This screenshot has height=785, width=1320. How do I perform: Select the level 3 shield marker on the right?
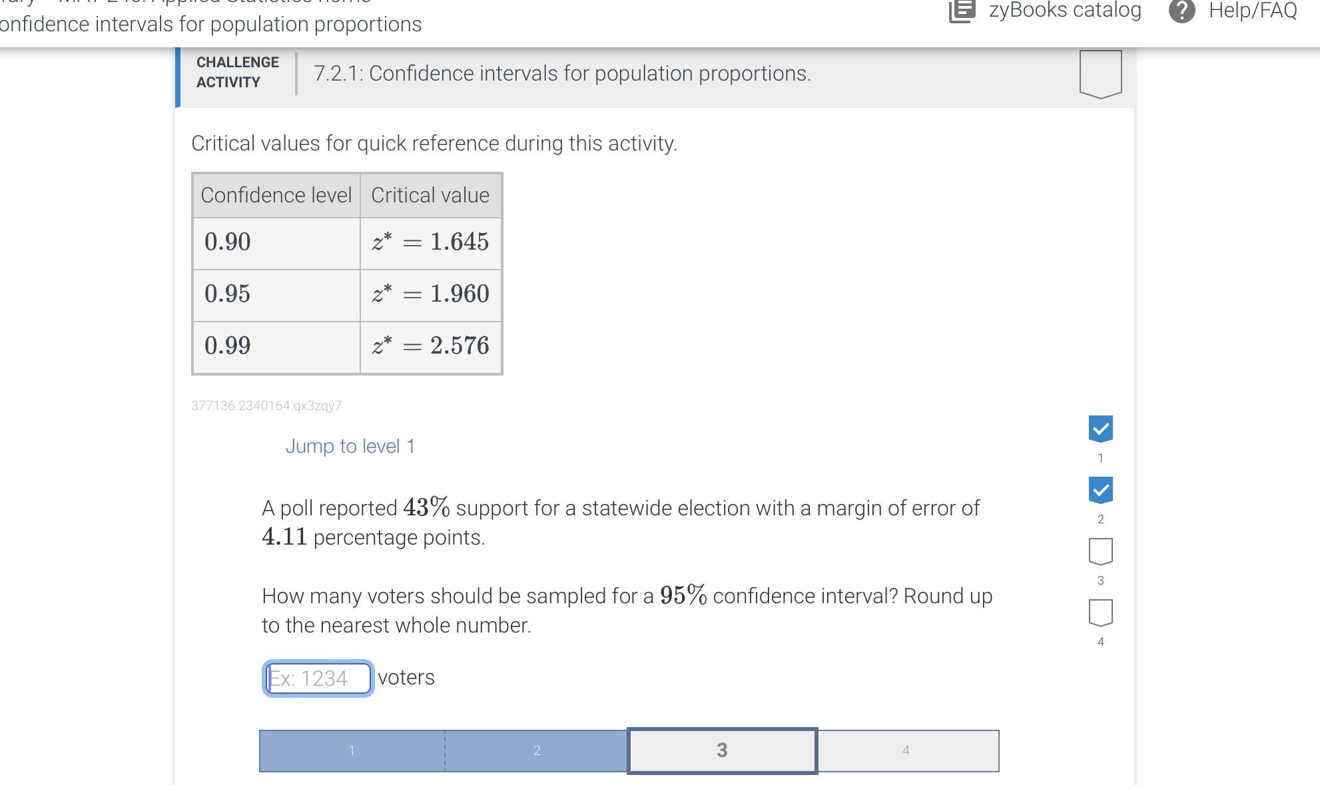click(1100, 551)
